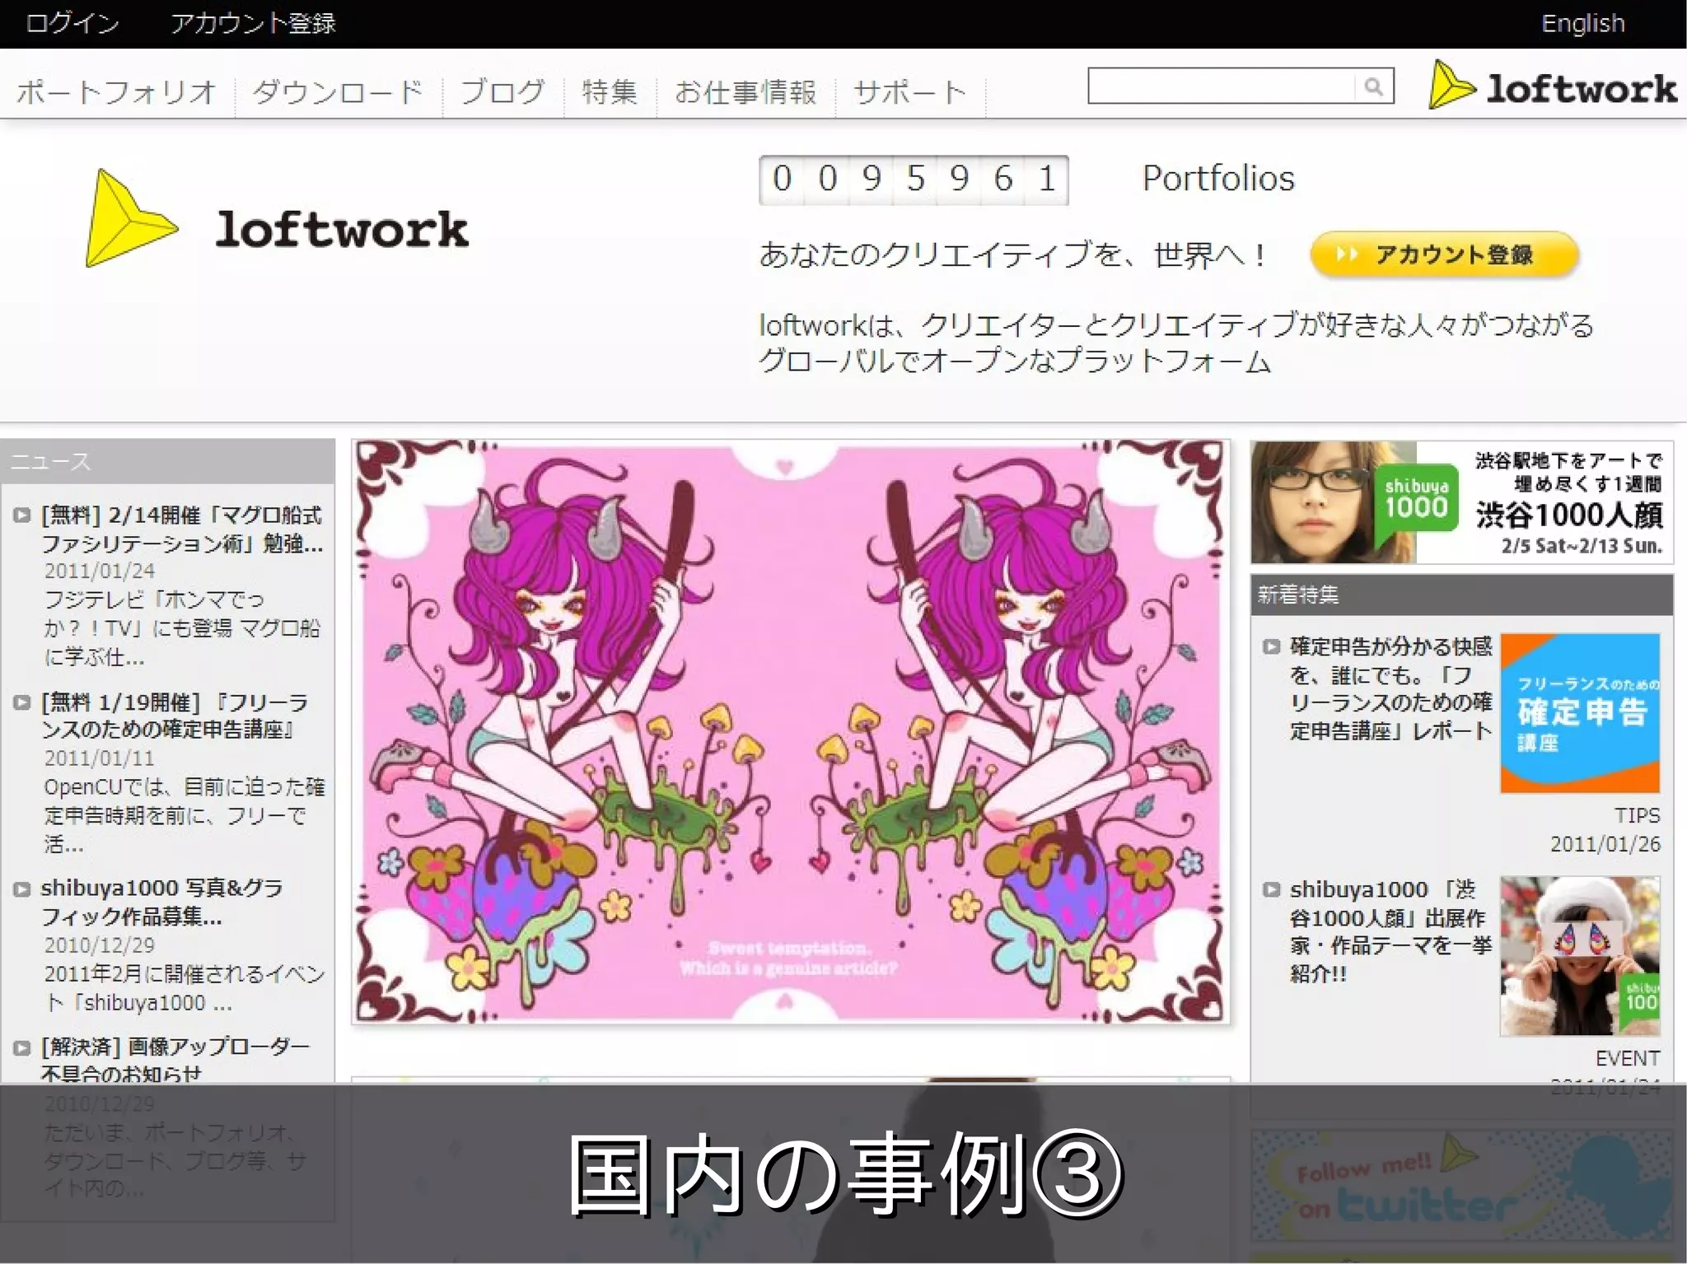Open feature shibuya1000「渋谷1000人顔」出展作家
This screenshot has height=1264, width=1687.
pos(1390,931)
